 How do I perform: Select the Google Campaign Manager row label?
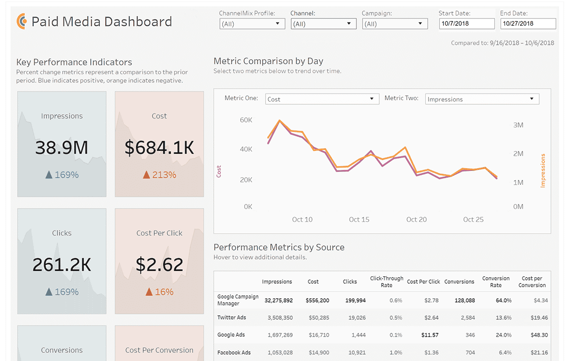click(x=238, y=300)
